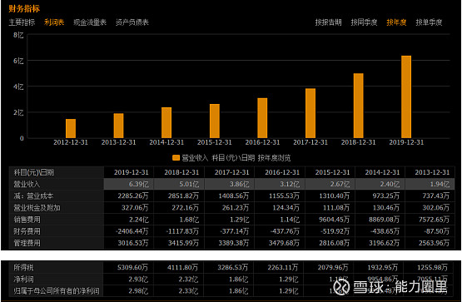Viewport: 462px width, 302px height.
Task: Click the 管理费用 row label
Action: (x=27, y=243)
